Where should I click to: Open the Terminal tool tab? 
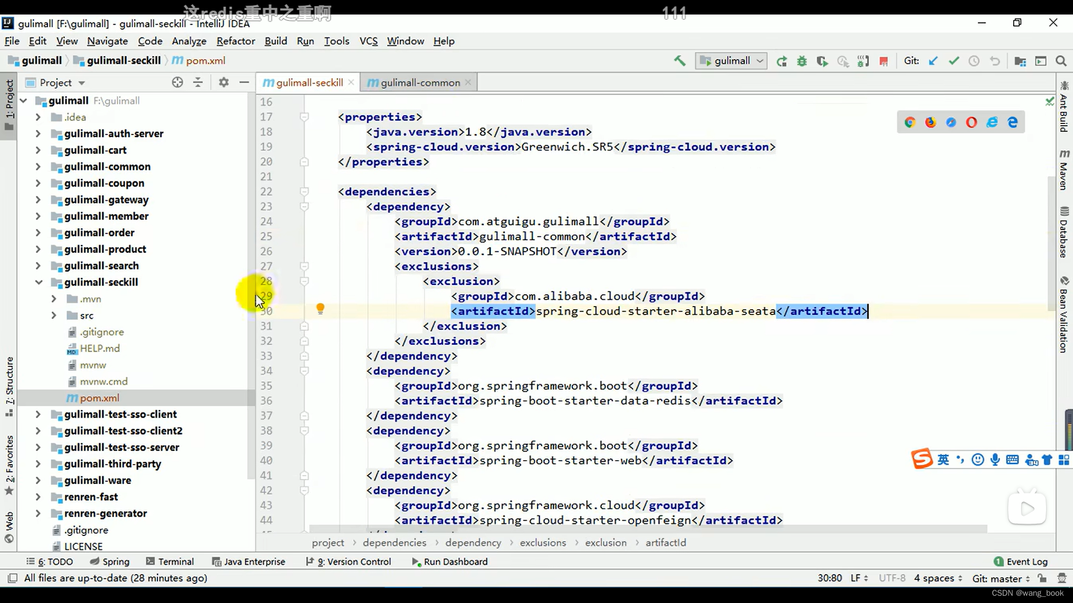coord(170,562)
